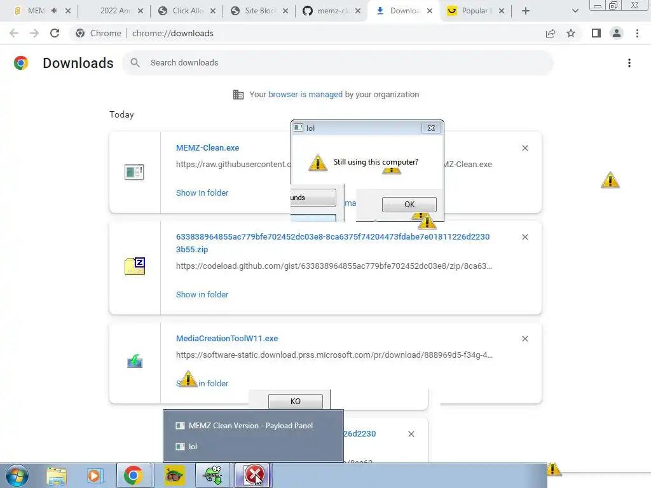Open Windows Explorer from the taskbar
Screen dimensions: 651x488
pyautogui.click(x=57, y=475)
